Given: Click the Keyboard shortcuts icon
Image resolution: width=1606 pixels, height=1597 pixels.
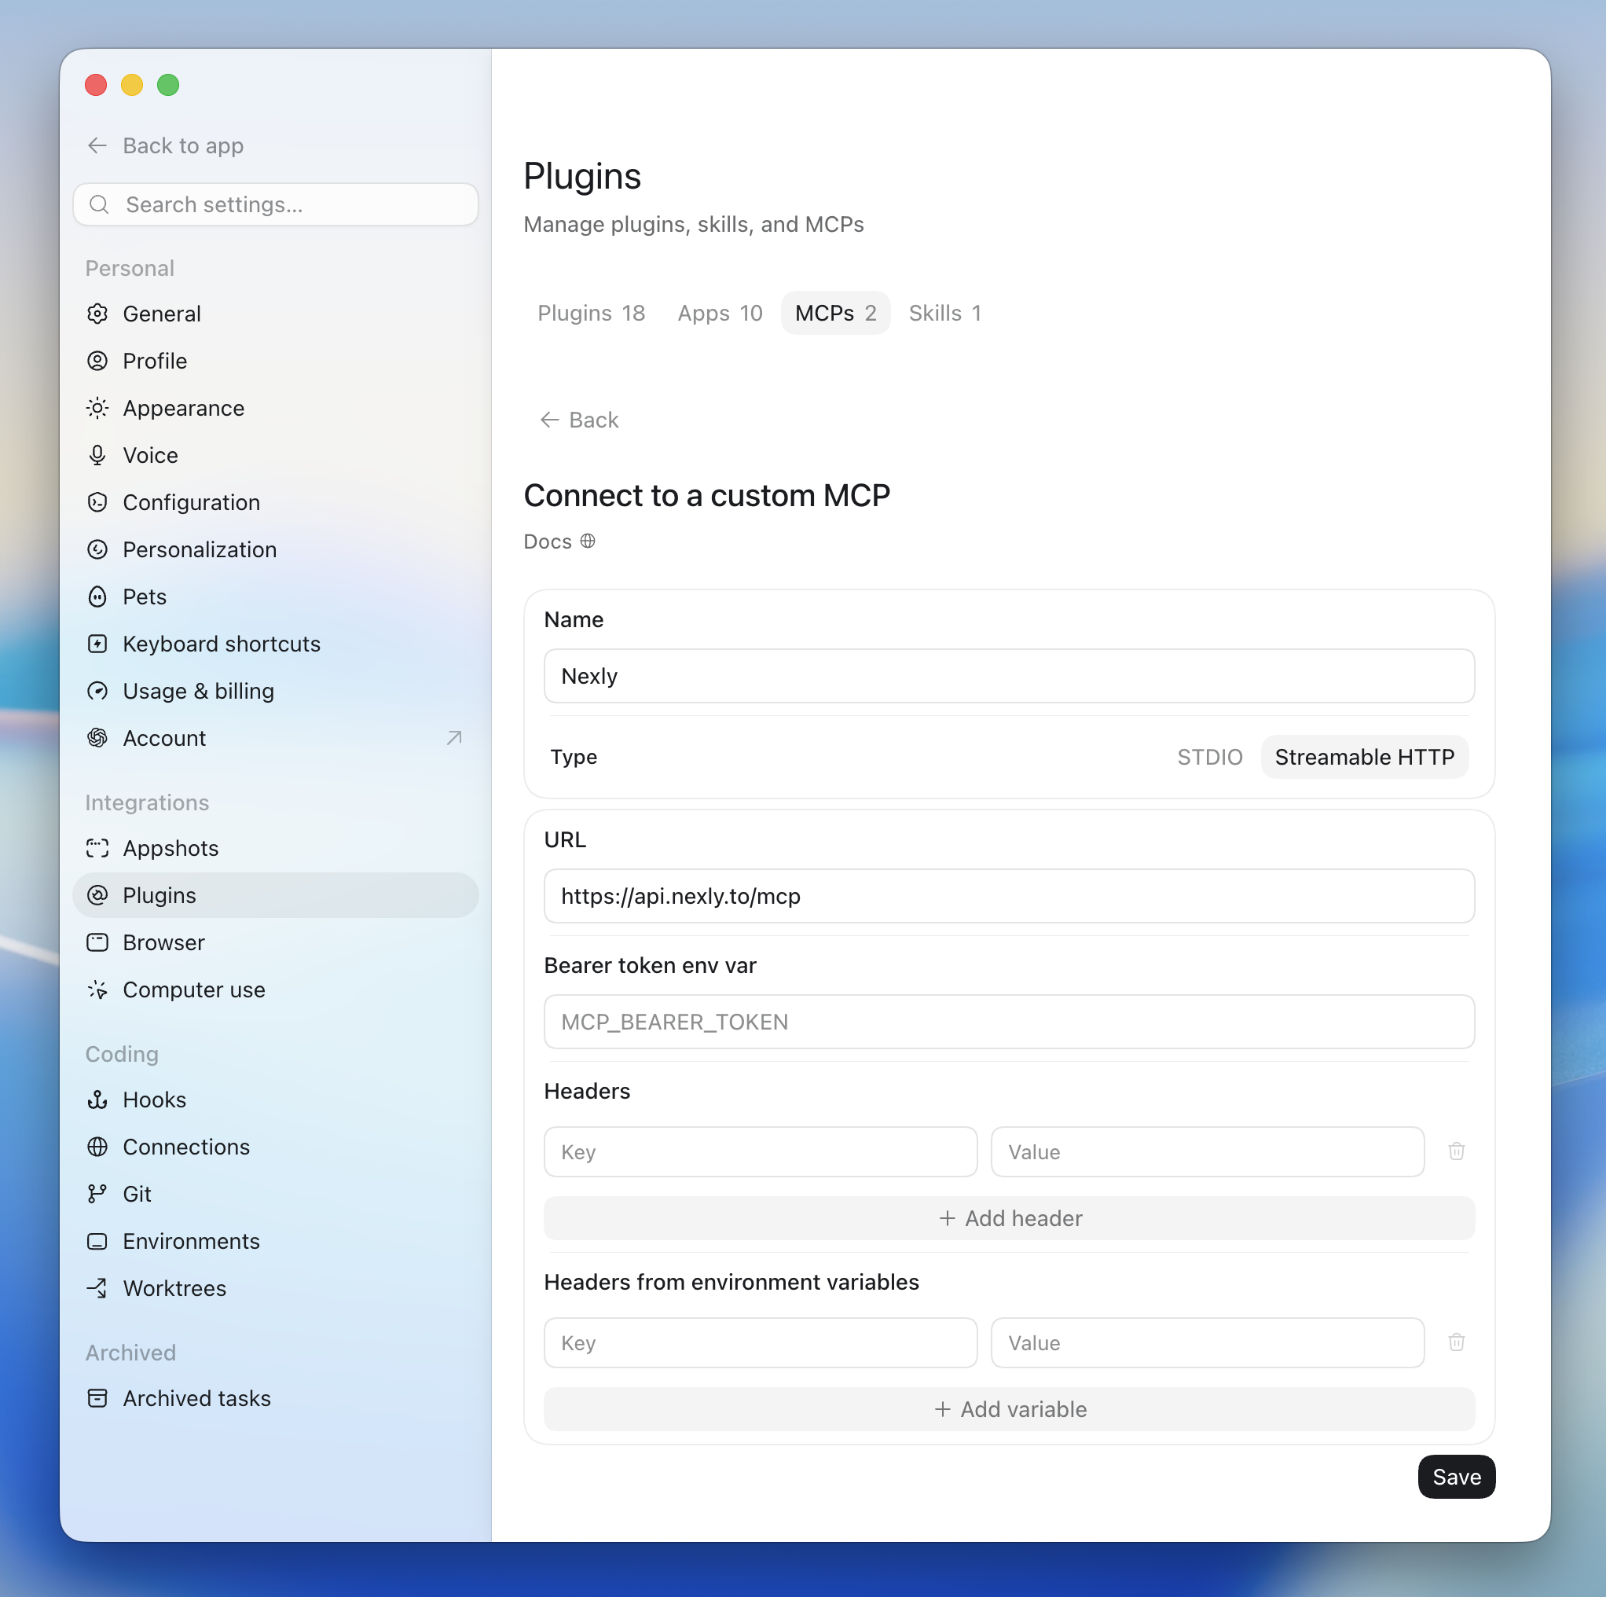Looking at the screenshot, I should pyautogui.click(x=97, y=644).
